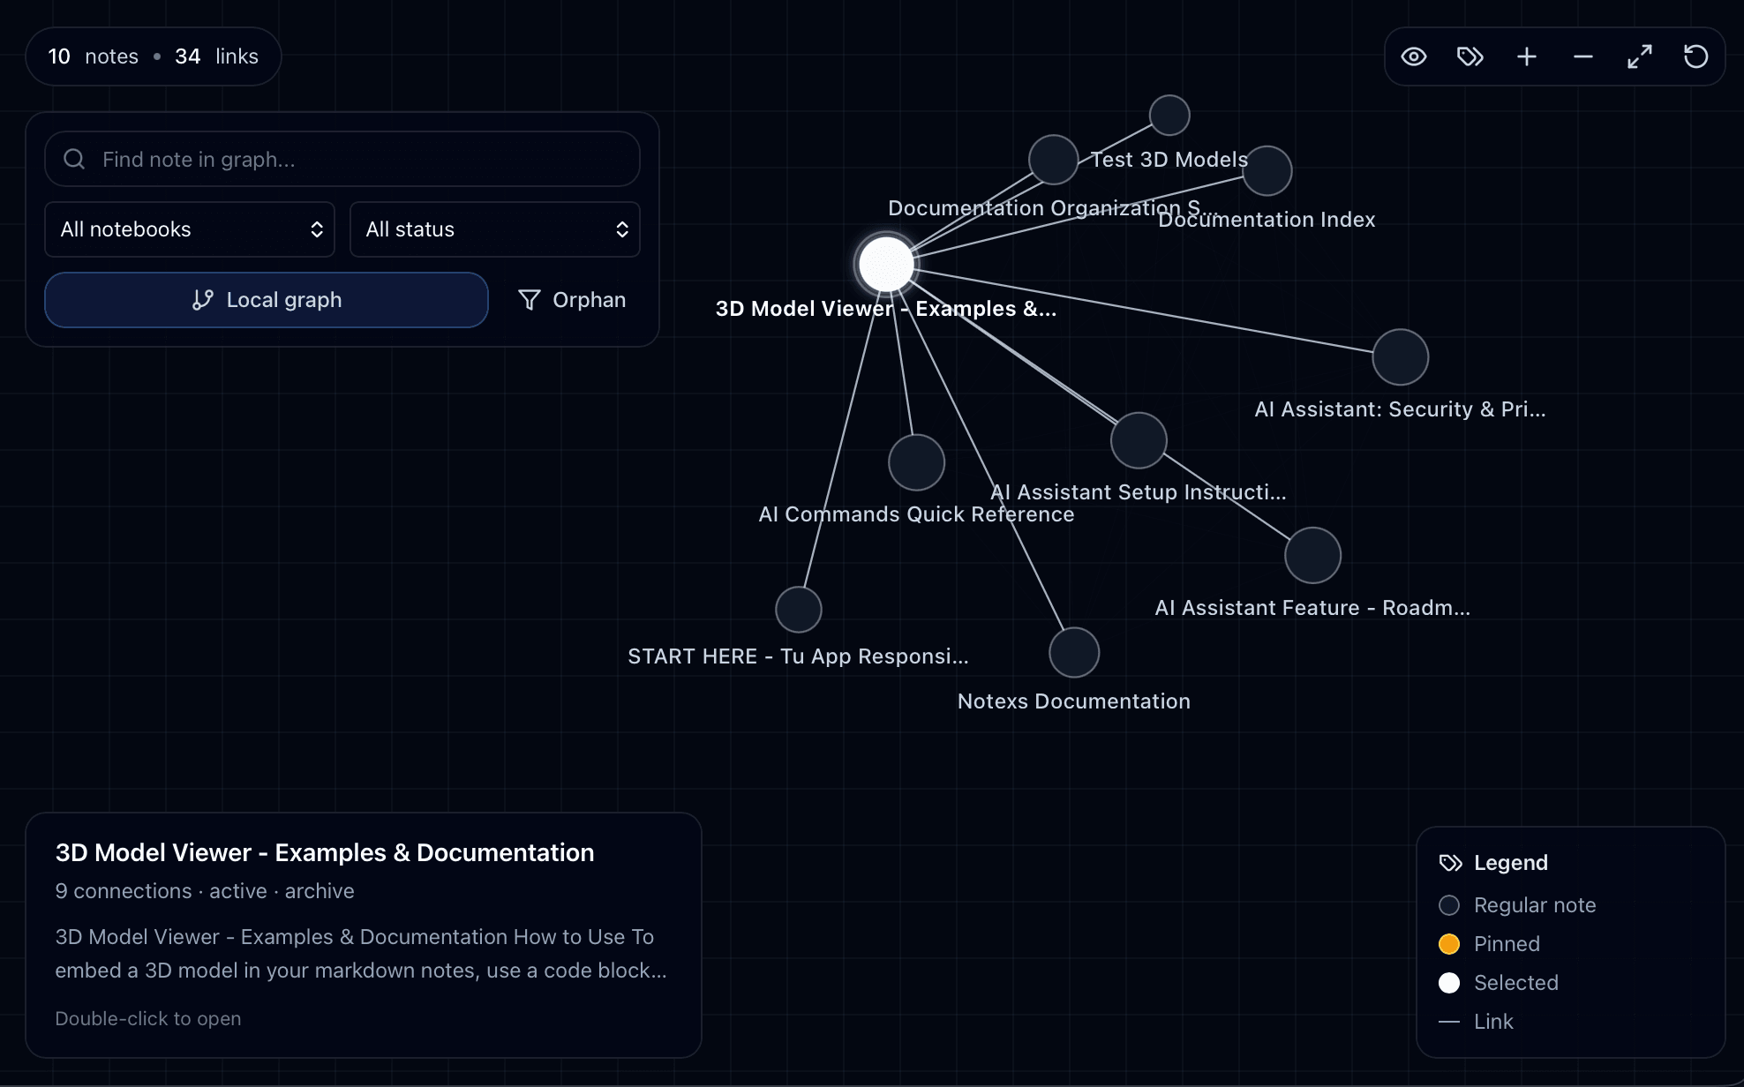Select the 3D Model Viewer selected node
This screenshot has width=1744, height=1087.
click(x=886, y=264)
